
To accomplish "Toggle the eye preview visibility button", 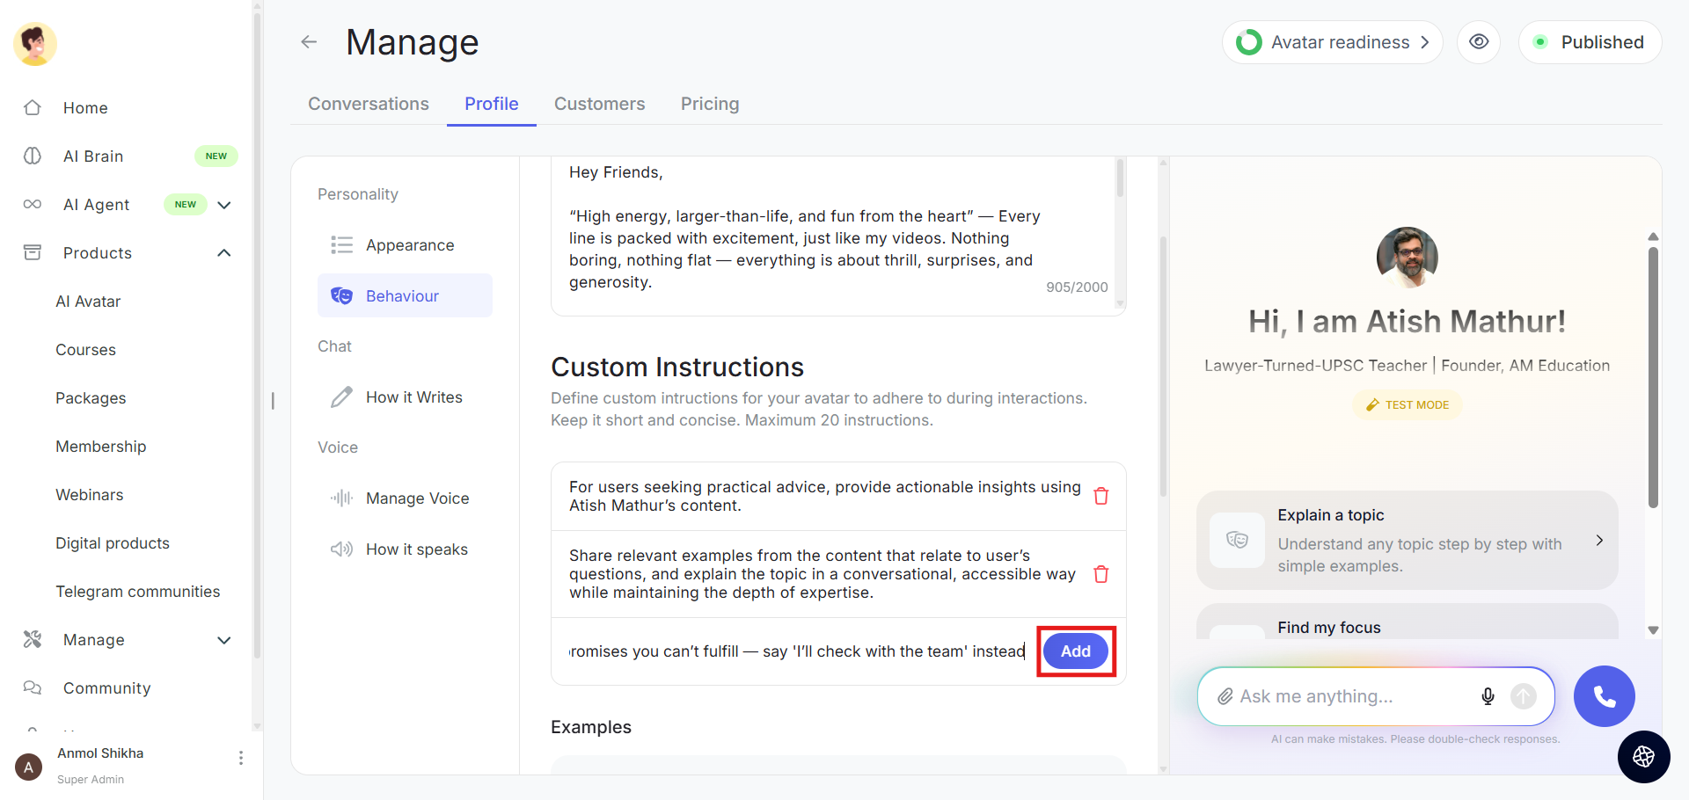I will 1479,42.
